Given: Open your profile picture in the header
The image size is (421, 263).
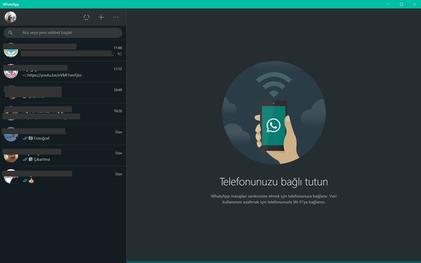Looking at the screenshot, I should pyautogui.click(x=11, y=17).
